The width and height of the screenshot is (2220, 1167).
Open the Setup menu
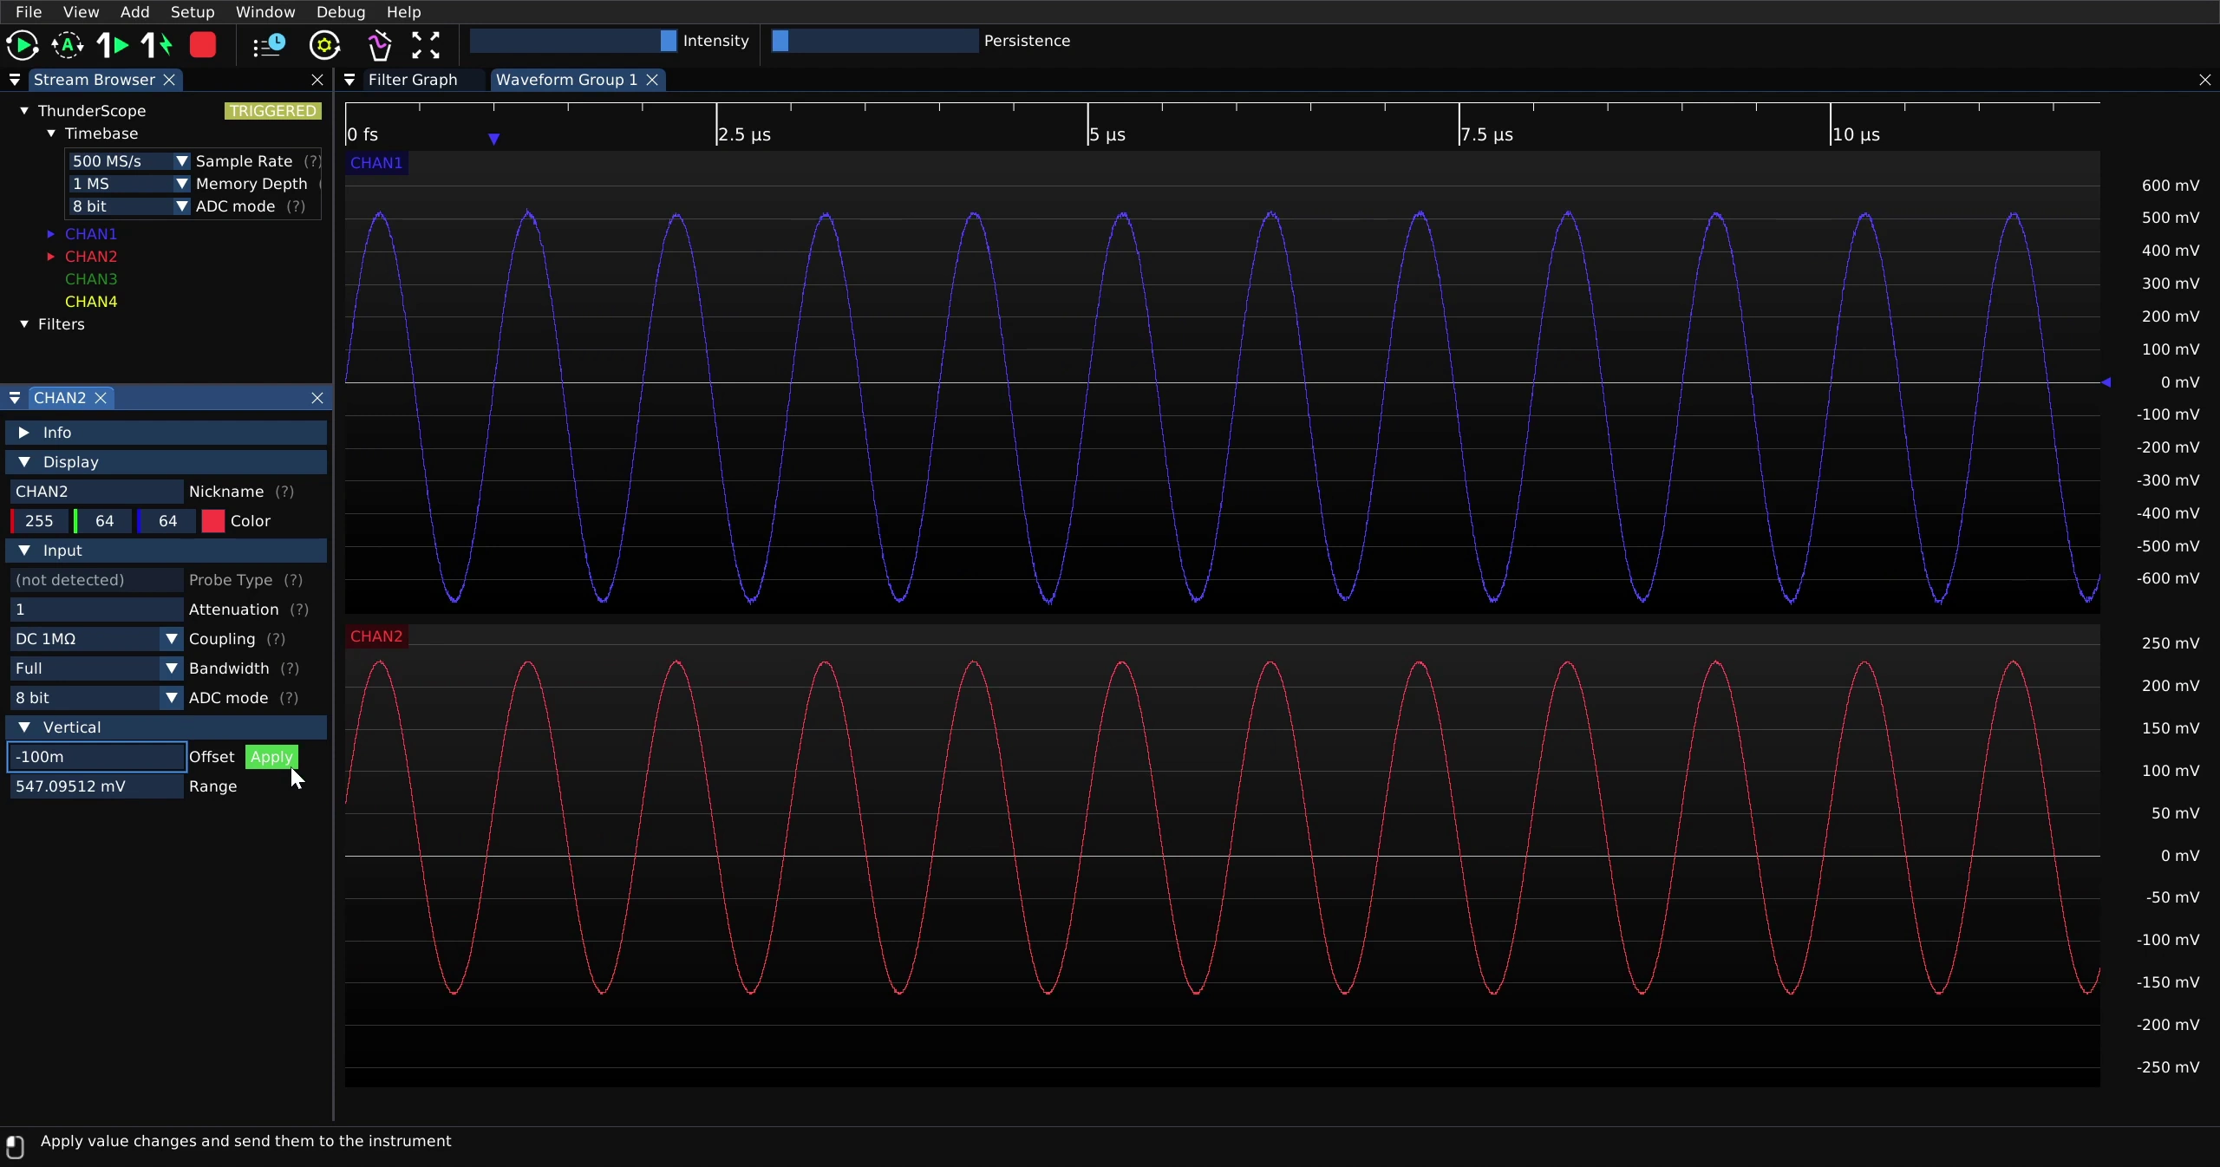coord(193,12)
